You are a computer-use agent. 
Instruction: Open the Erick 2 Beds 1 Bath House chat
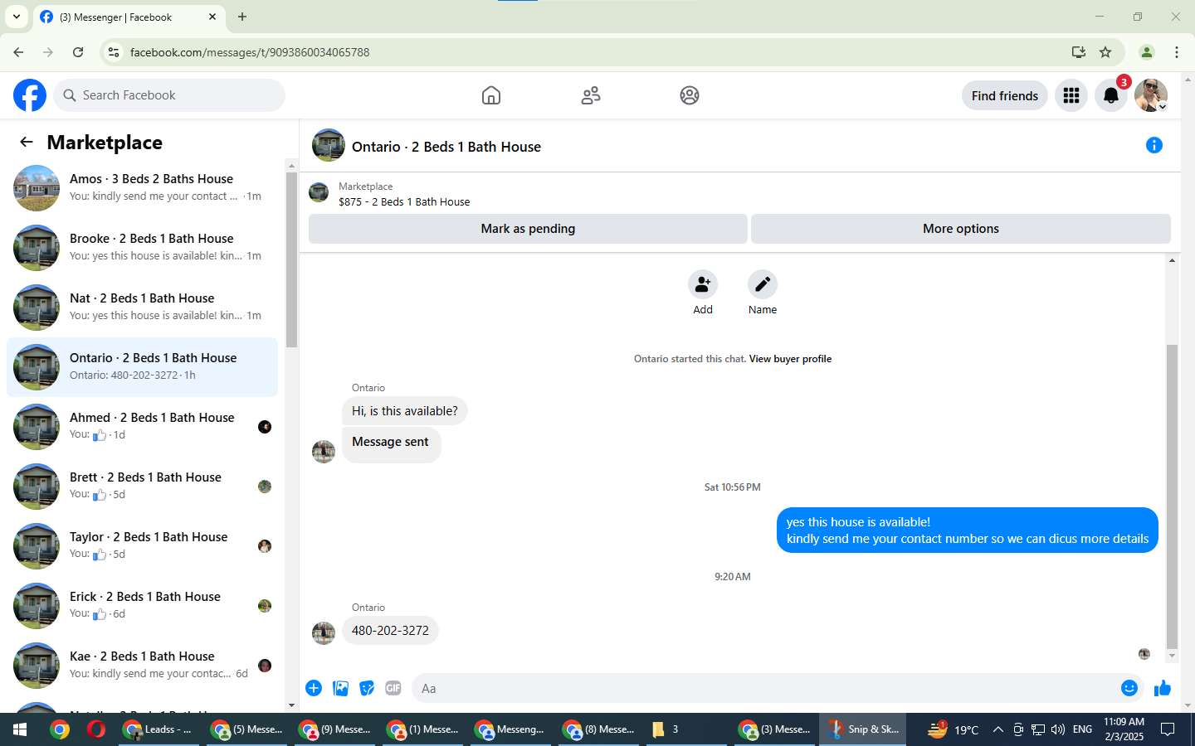pos(143,606)
